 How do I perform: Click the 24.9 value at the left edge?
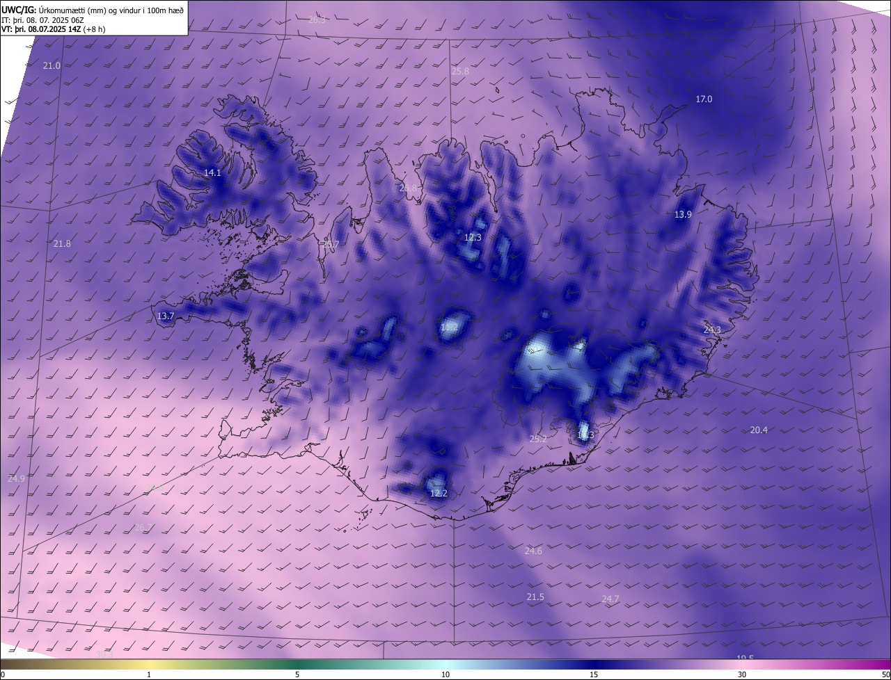click(x=16, y=479)
